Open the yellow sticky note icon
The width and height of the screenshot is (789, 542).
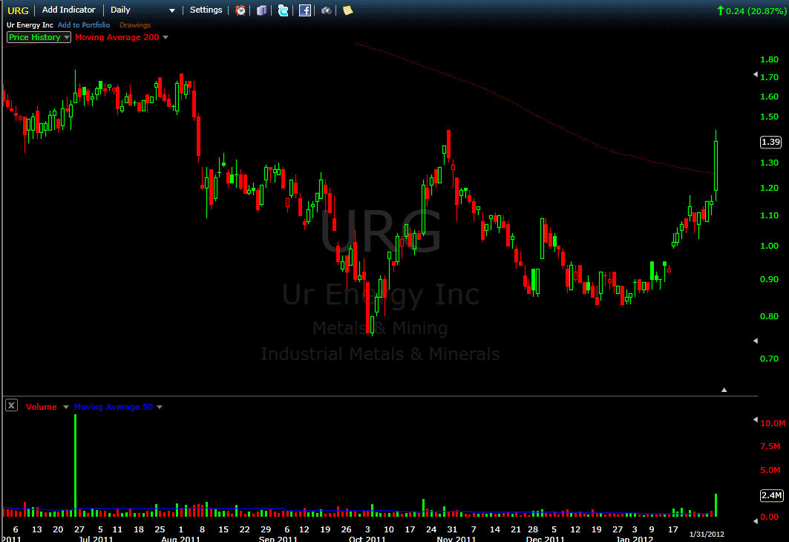pyautogui.click(x=347, y=10)
